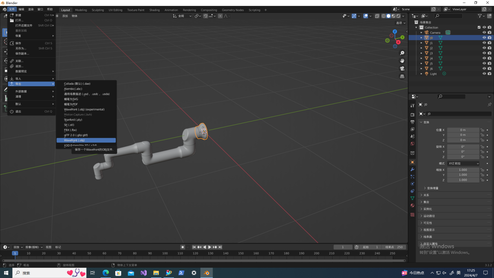The width and height of the screenshot is (494, 278).
Task: Open the Shading workspace tab
Action: (x=155, y=10)
